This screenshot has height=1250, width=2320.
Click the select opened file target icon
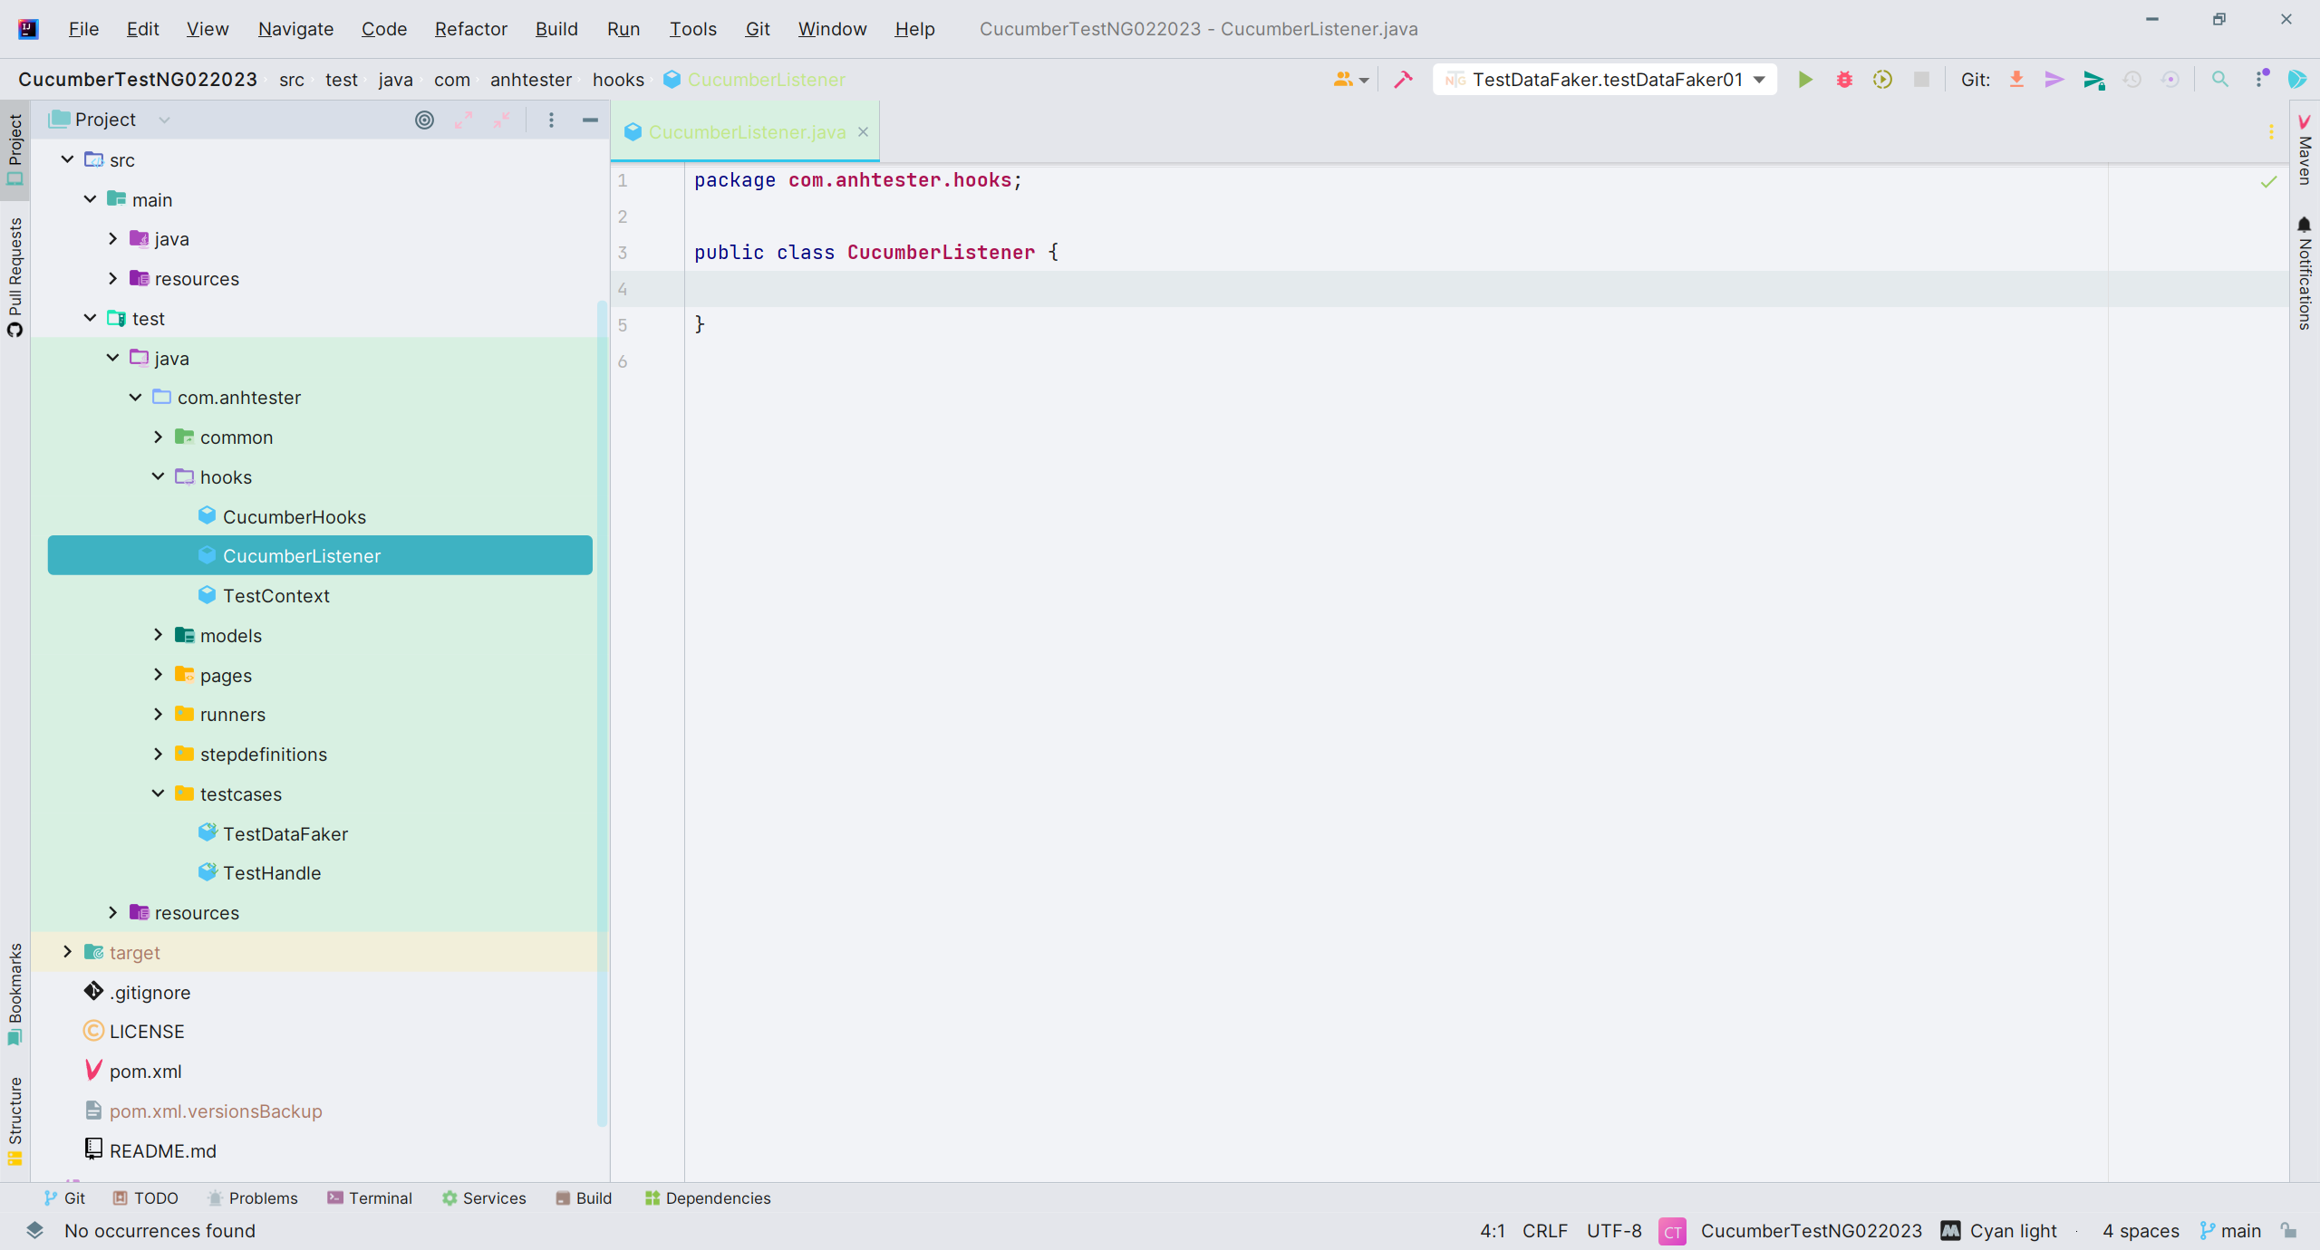click(424, 120)
